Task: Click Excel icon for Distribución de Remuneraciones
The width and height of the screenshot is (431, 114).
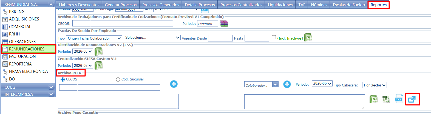Action: point(98,51)
